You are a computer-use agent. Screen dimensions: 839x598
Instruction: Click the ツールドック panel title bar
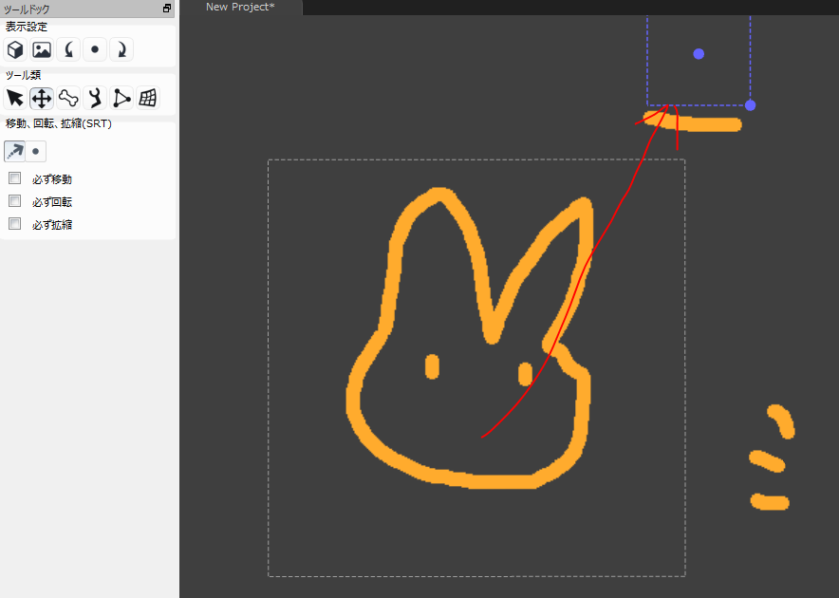coord(87,9)
